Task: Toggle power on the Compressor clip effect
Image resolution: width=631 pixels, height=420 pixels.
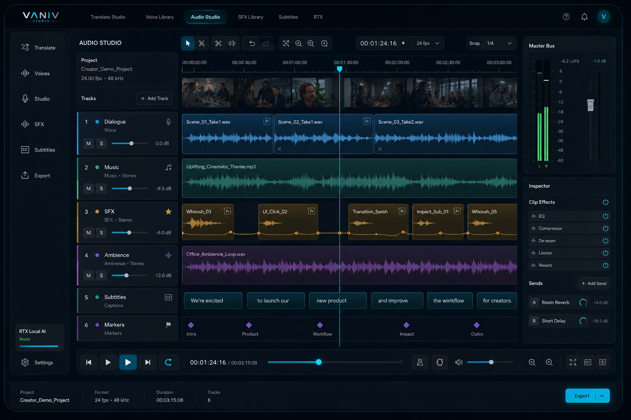Action: [x=605, y=228]
